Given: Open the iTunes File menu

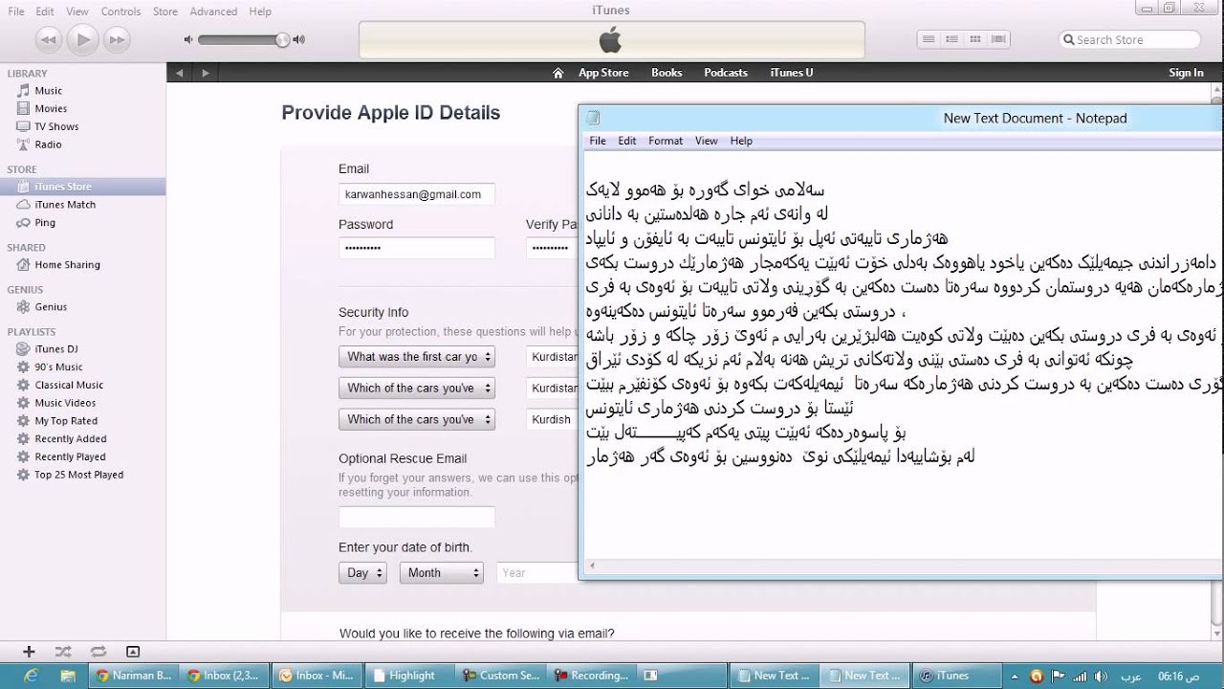Looking at the screenshot, I should (x=16, y=11).
